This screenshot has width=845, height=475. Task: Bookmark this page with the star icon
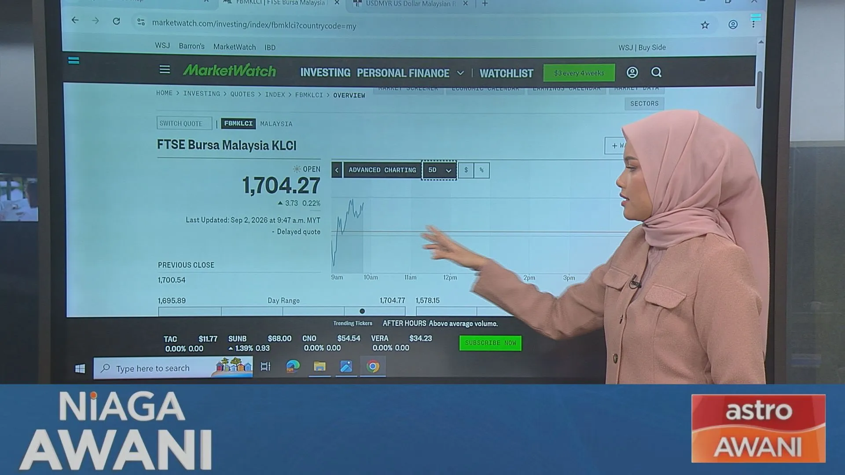click(705, 25)
